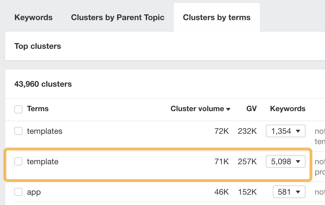Open the 5,098 keywords dropdown for template

285,161
